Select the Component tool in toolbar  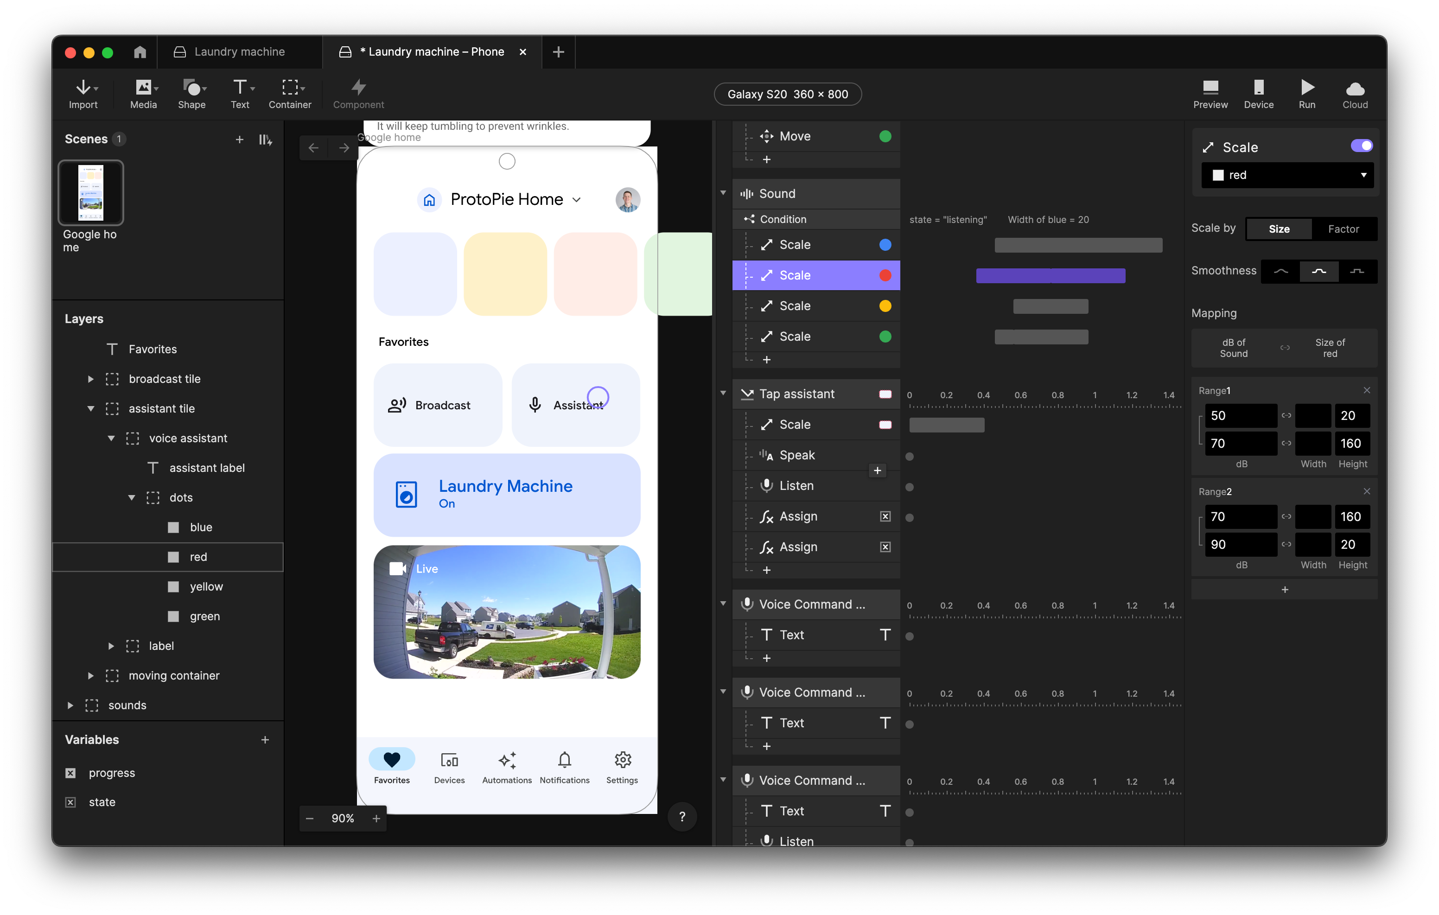pos(357,92)
